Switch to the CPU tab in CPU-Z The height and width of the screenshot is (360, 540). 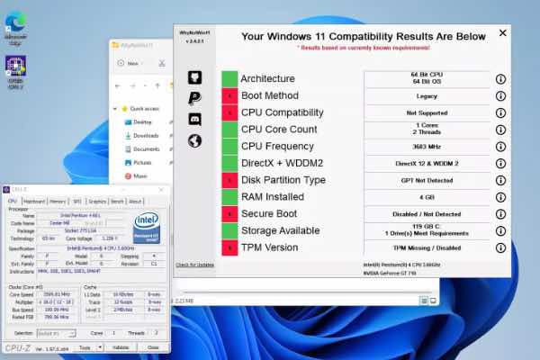coord(13,202)
